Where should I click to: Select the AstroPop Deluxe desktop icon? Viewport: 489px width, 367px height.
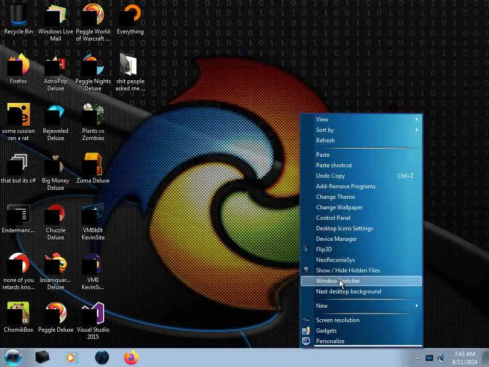click(55, 73)
